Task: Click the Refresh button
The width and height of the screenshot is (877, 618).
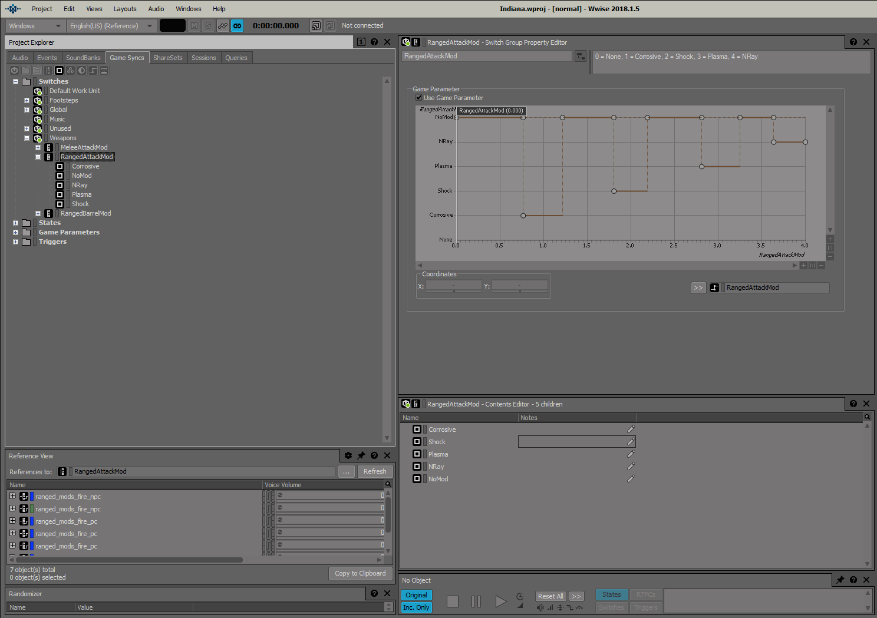Action: coord(375,471)
